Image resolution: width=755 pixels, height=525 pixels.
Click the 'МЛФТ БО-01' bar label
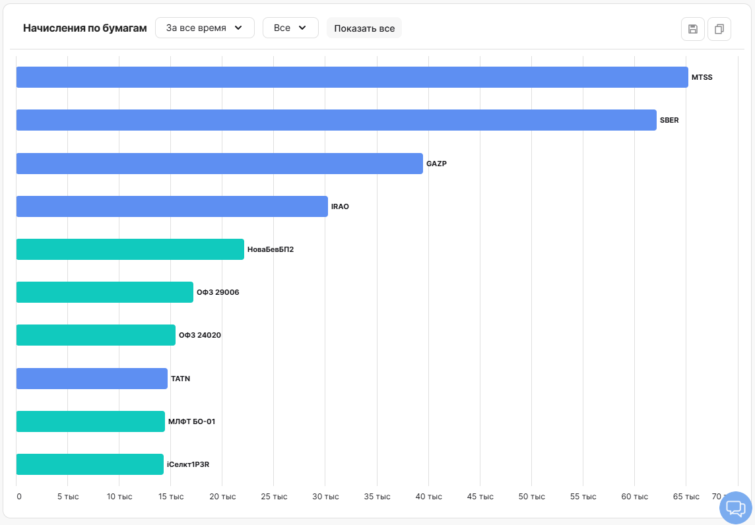(x=191, y=421)
